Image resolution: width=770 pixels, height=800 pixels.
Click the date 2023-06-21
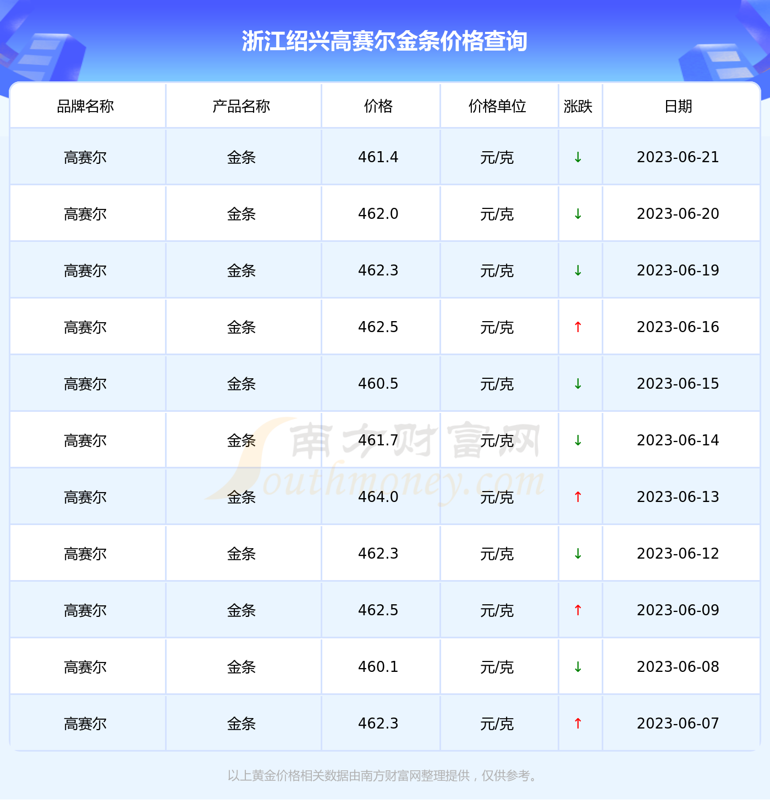[x=678, y=157]
